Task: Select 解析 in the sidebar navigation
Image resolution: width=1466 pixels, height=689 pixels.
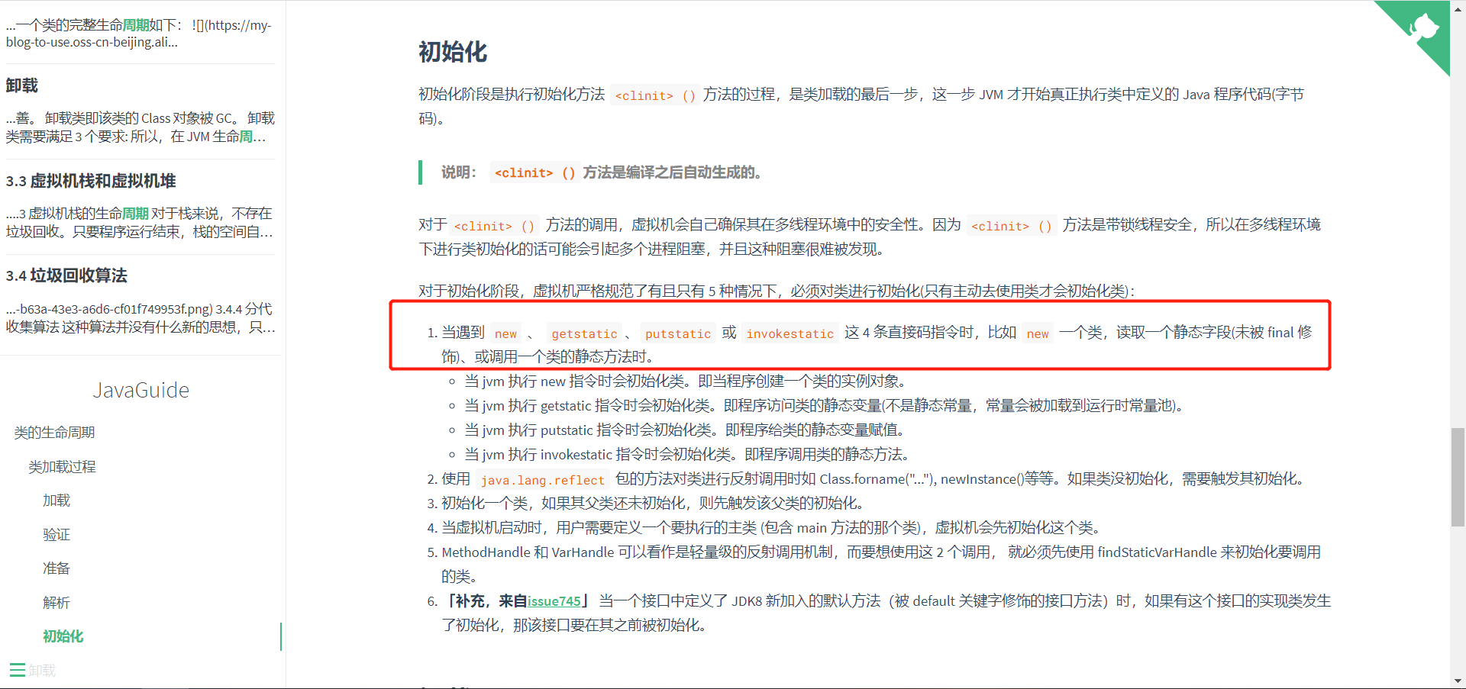Action: coord(57,602)
